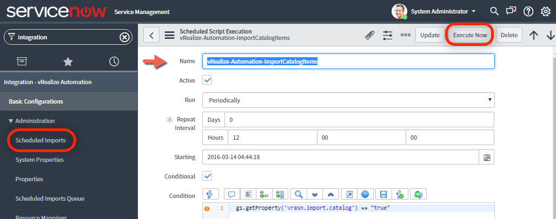
Task: Open the Run dropdown set to Periodically
Action: click(348, 100)
